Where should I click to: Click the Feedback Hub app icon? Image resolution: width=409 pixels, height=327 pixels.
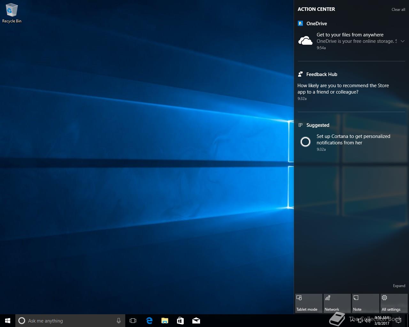tap(300, 74)
